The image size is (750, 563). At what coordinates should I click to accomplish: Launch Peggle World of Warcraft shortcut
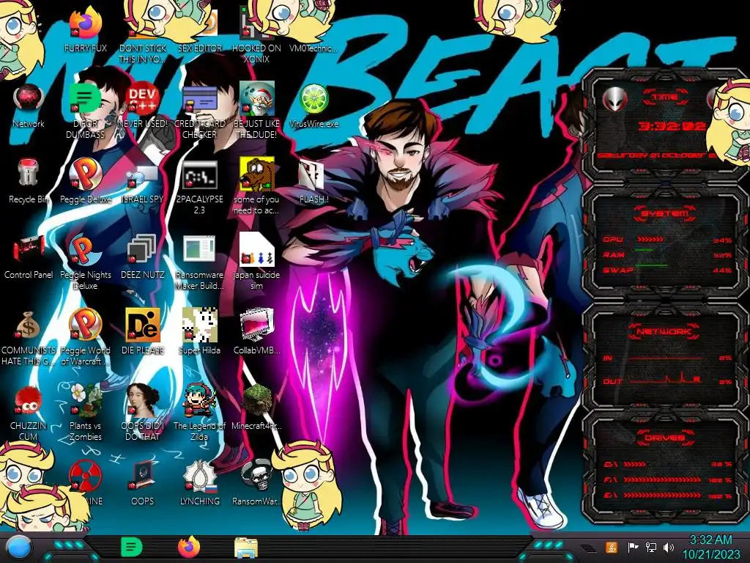coord(85,325)
